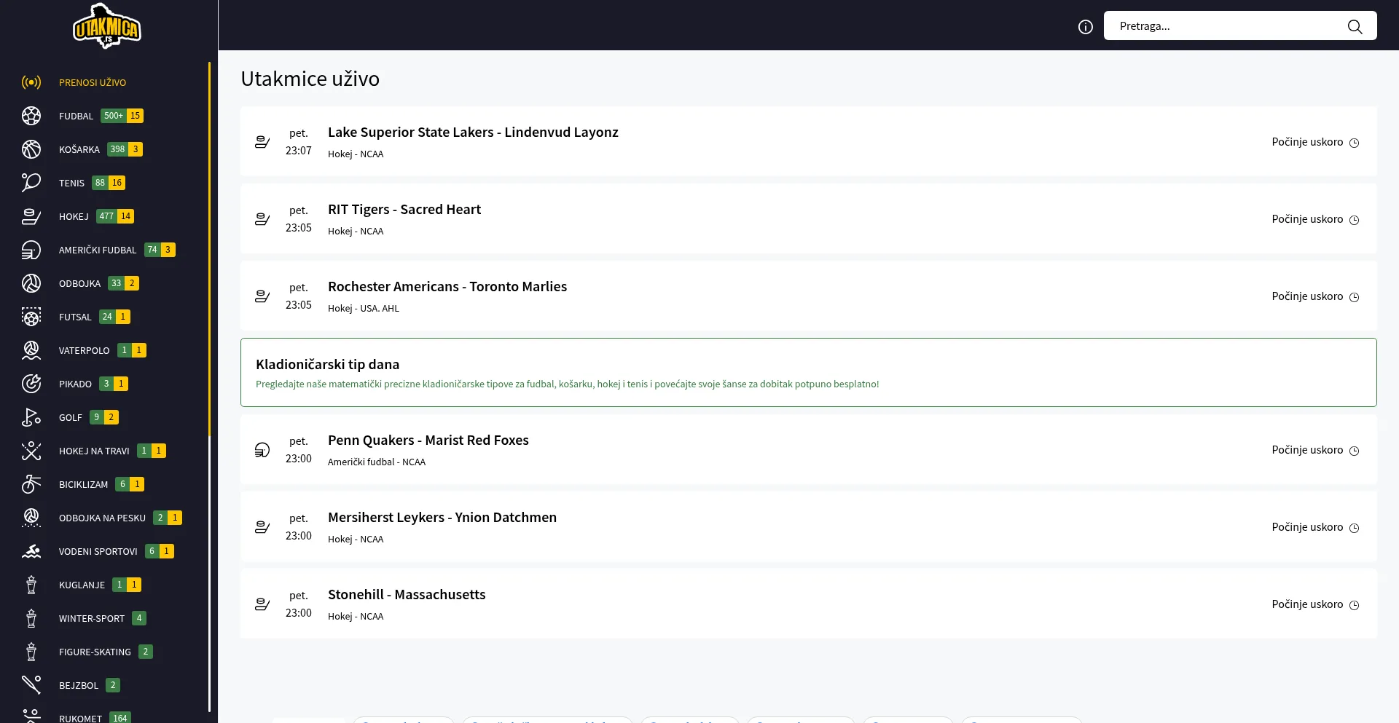The height and width of the screenshot is (723, 1399).
Task: Click the basketball icon for Košarka
Action: coord(31,149)
